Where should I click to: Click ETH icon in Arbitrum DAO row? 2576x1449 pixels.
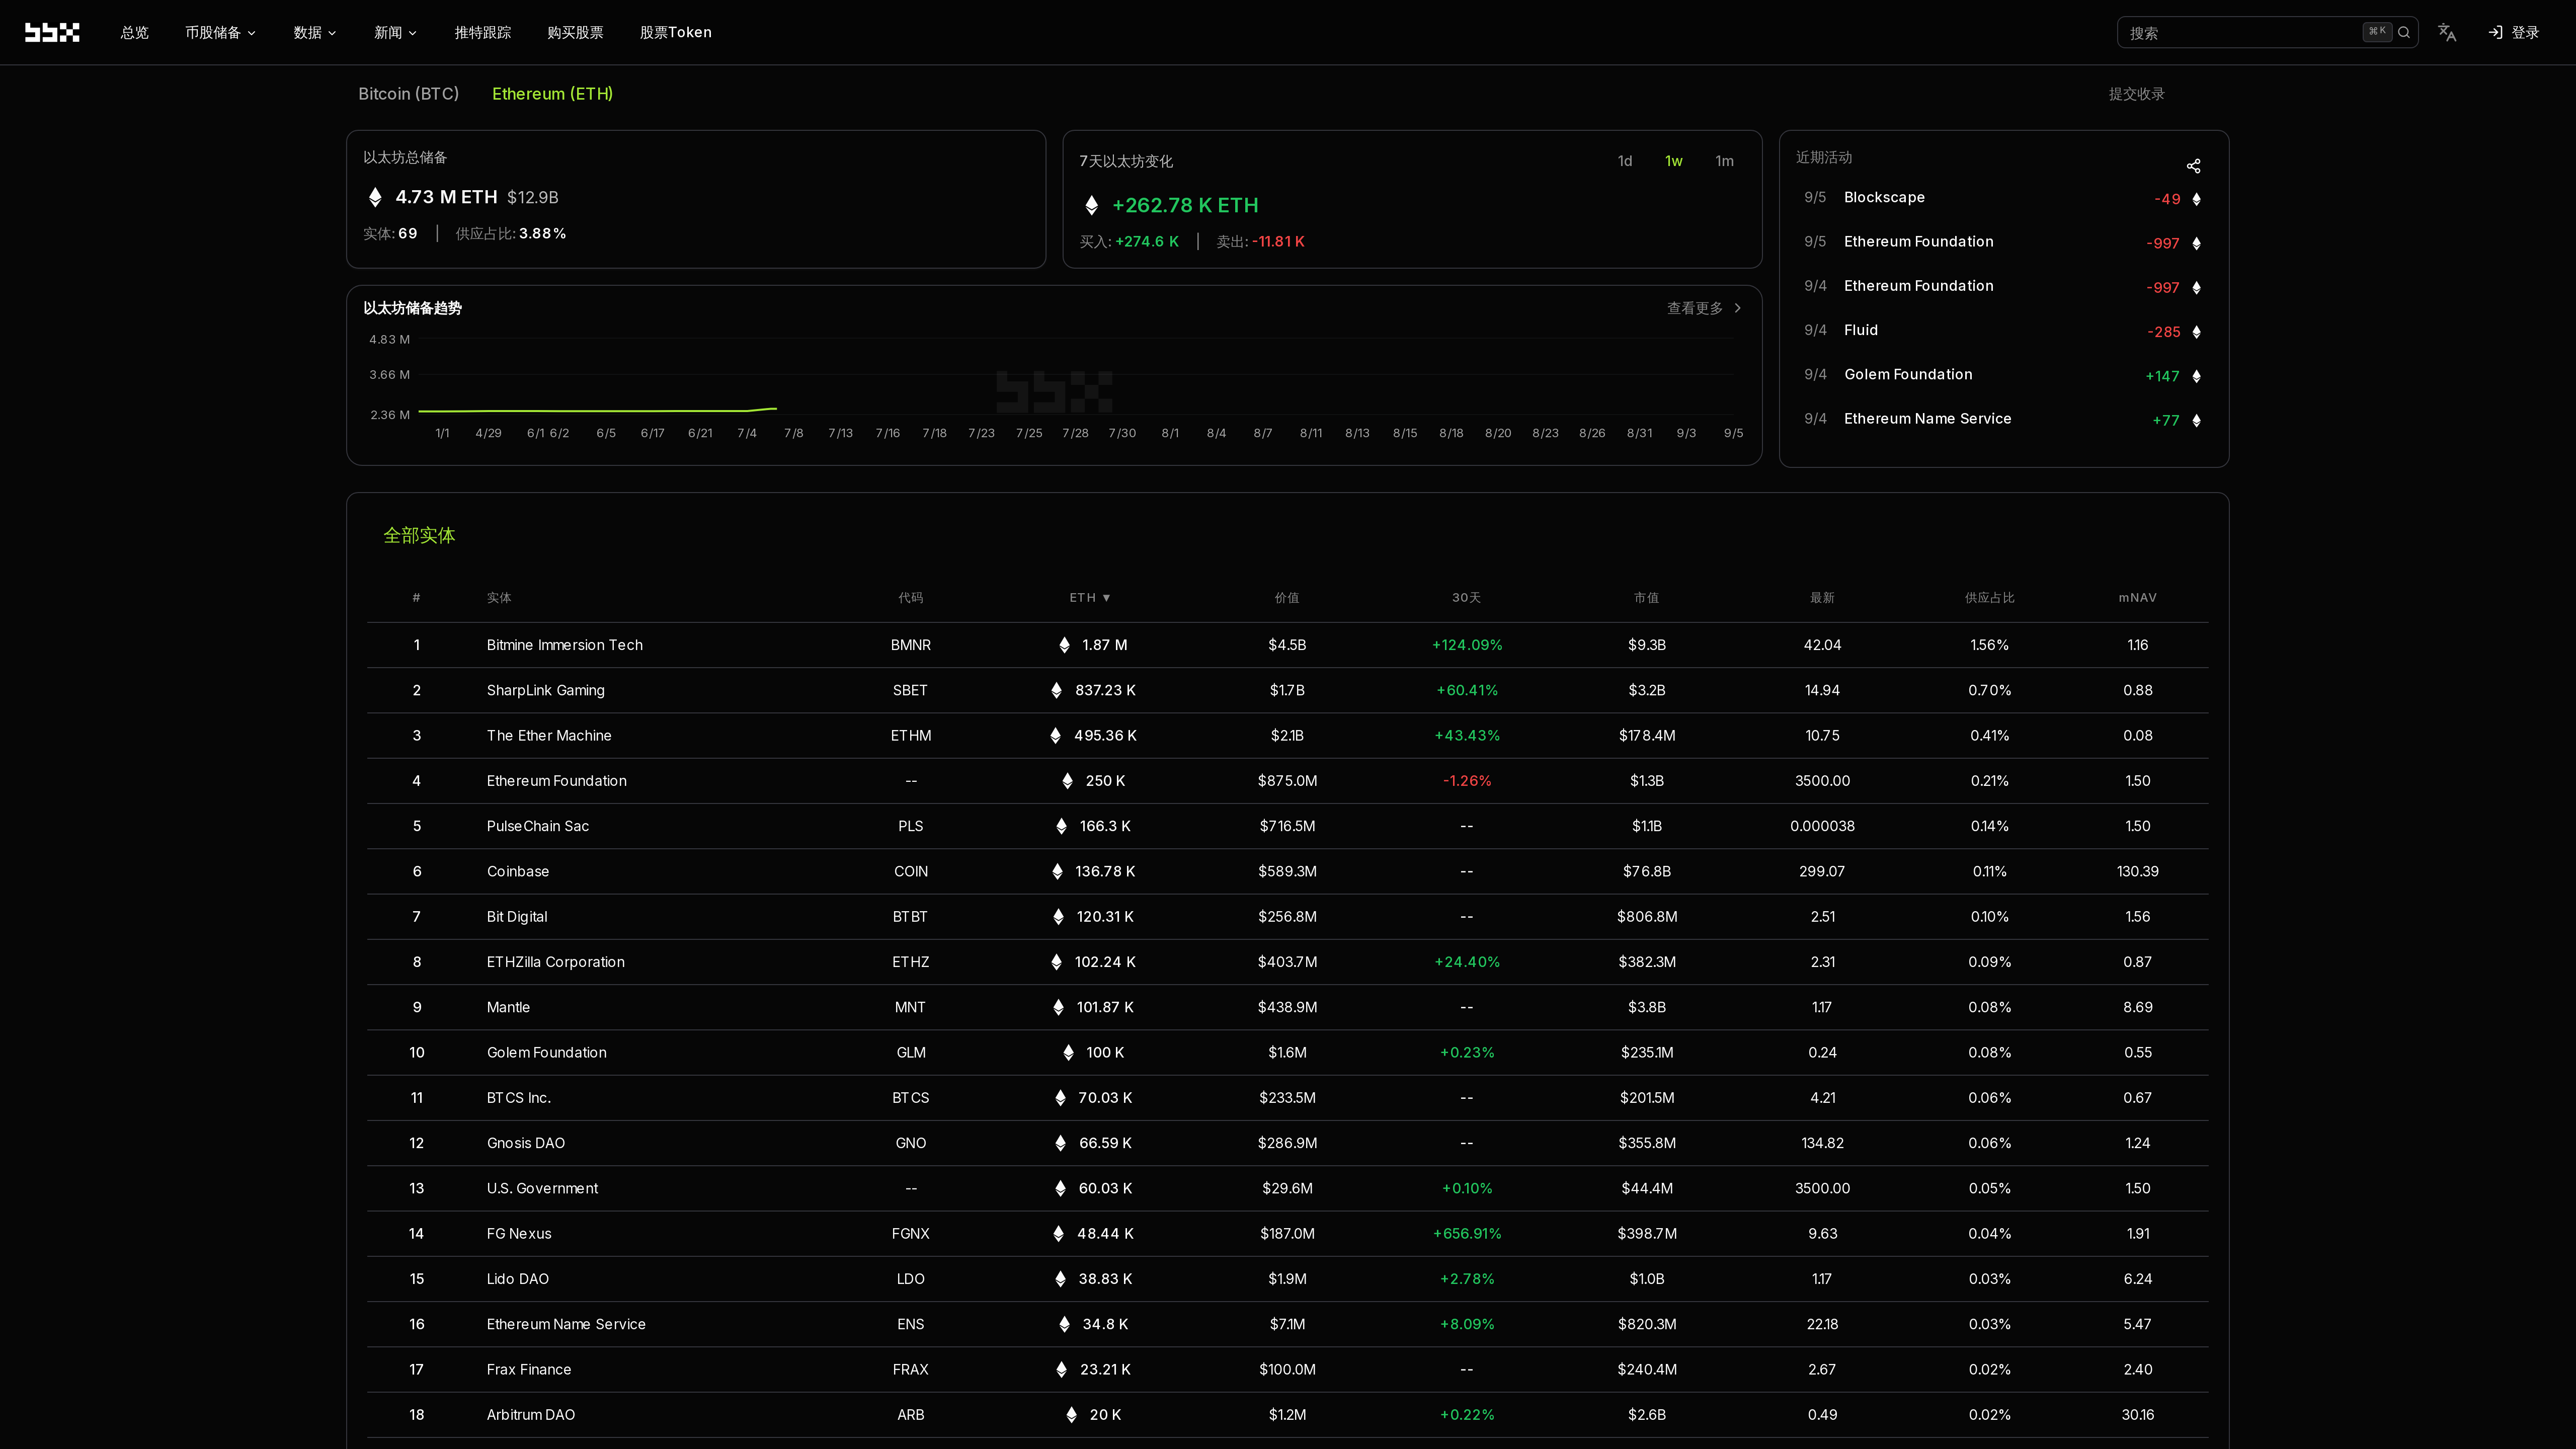click(1071, 1415)
